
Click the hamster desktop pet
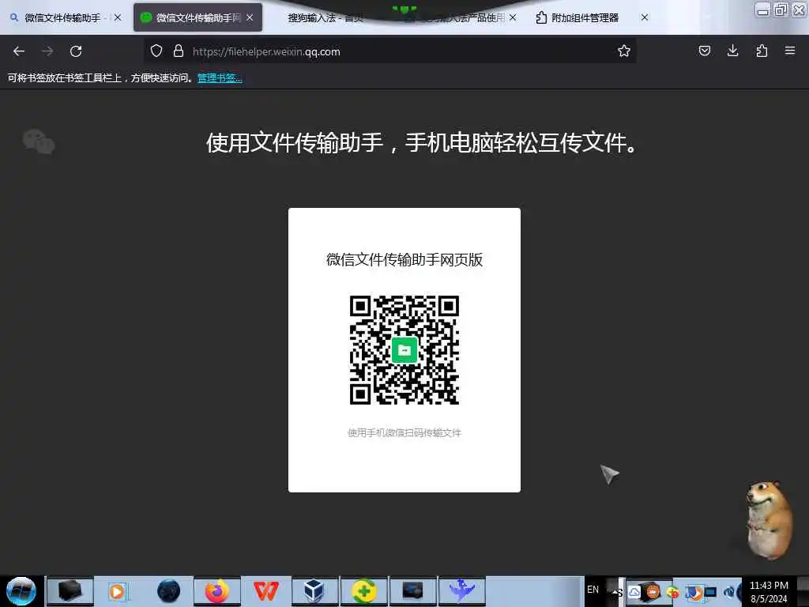[x=769, y=520]
